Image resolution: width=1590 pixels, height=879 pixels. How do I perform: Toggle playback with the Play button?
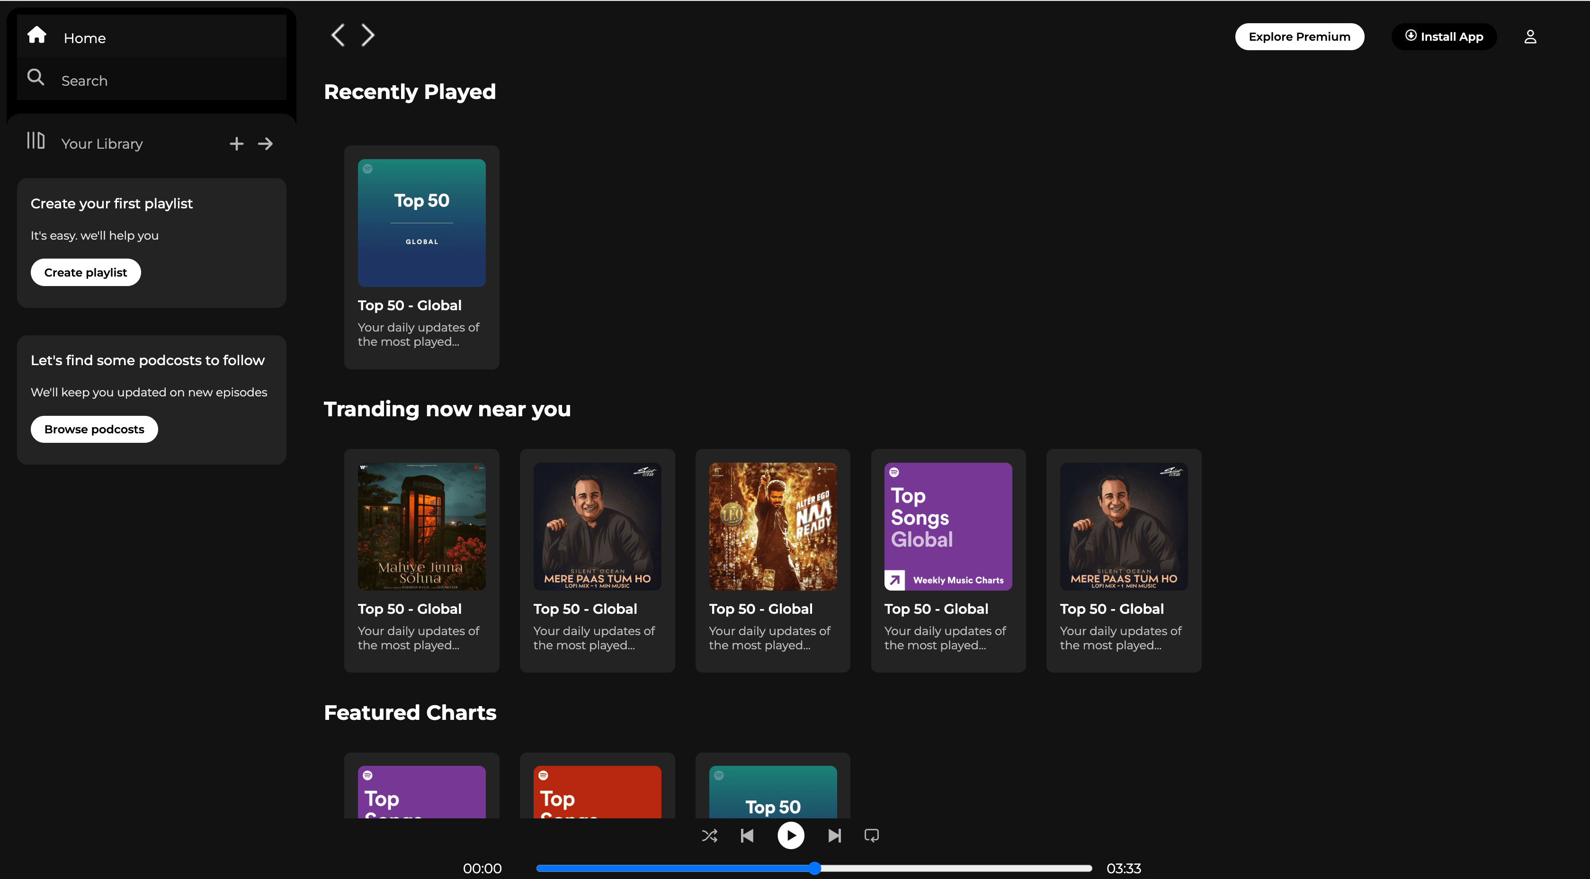pos(791,835)
